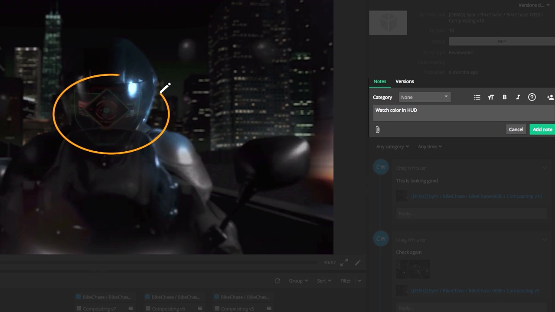Screen dimensions: 555x312
Task: Toggle italic formatting in note editor
Action: pyautogui.click(x=518, y=97)
